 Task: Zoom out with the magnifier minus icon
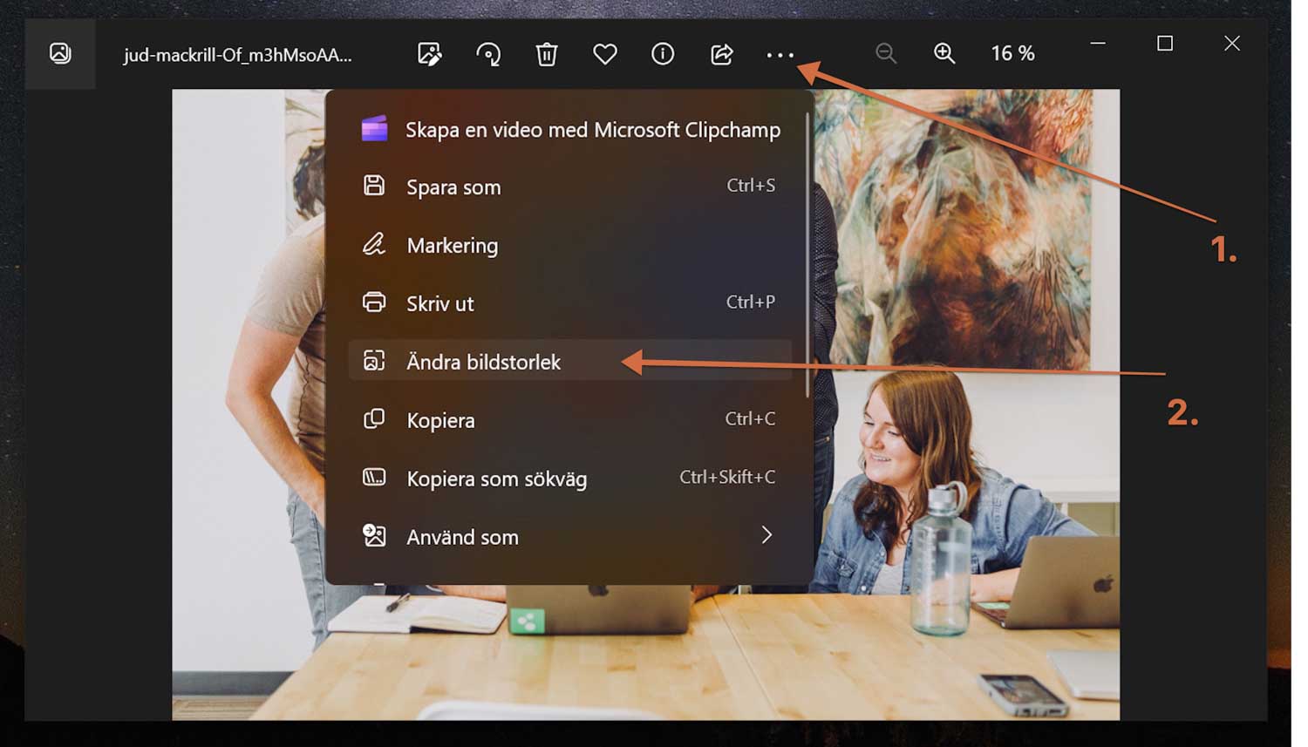886,53
